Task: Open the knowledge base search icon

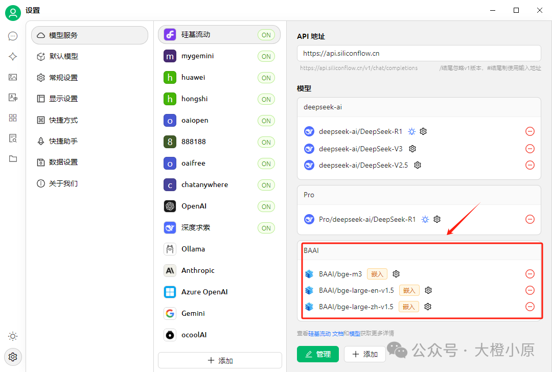Action: (x=13, y=138)
